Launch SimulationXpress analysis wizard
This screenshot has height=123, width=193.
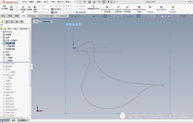107,9
